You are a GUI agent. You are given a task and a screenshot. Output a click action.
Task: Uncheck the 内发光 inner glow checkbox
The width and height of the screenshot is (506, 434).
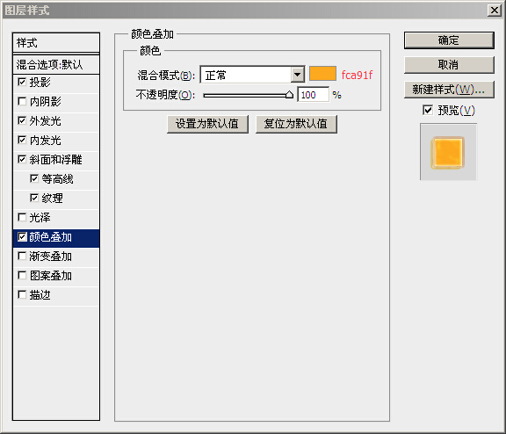tap(22, 141)
